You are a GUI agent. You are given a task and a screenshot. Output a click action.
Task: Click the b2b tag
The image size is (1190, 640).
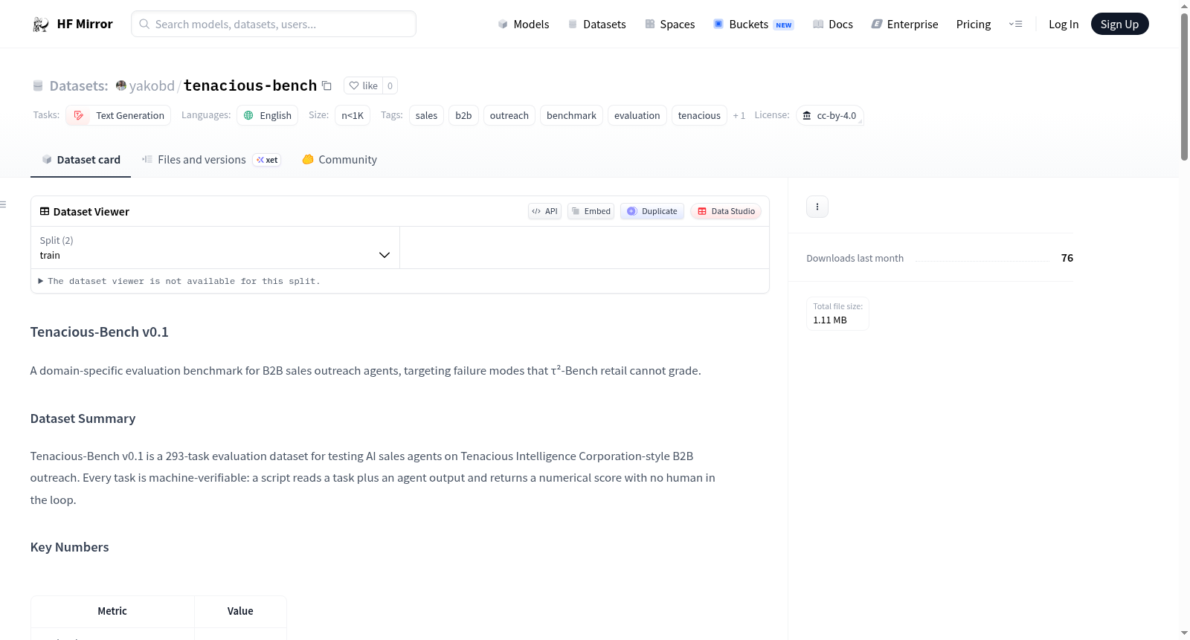click(463, 115)
